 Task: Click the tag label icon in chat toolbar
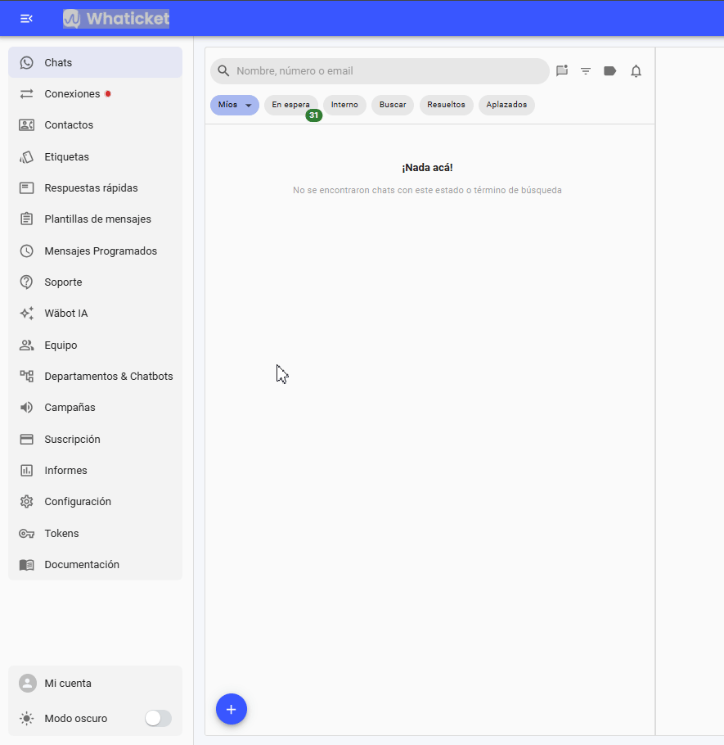610,71
